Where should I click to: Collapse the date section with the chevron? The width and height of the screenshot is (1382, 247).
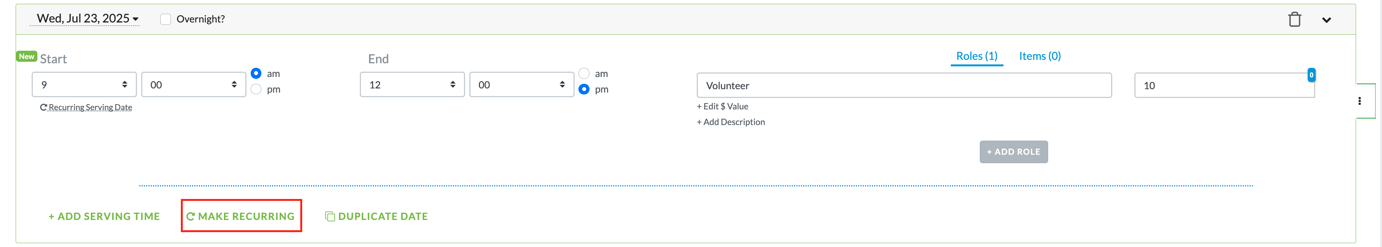[x=1326, y=20]
